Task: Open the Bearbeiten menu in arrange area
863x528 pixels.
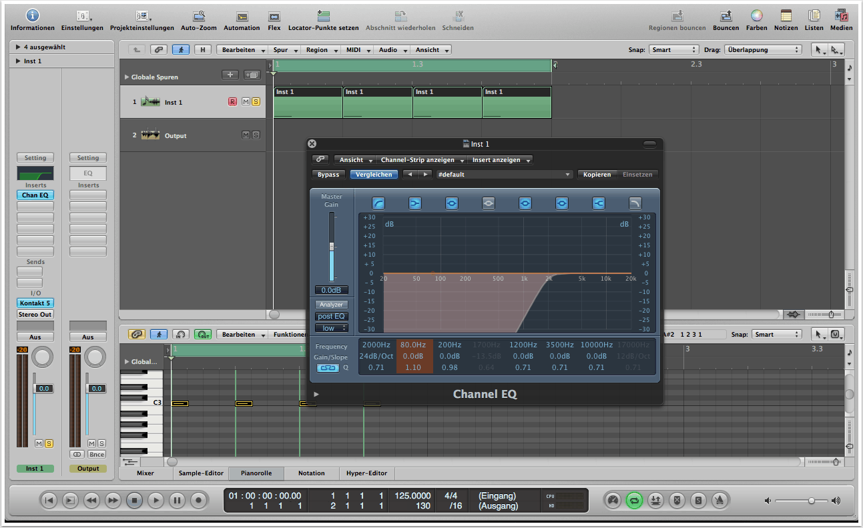Action: tap(242, 50)
